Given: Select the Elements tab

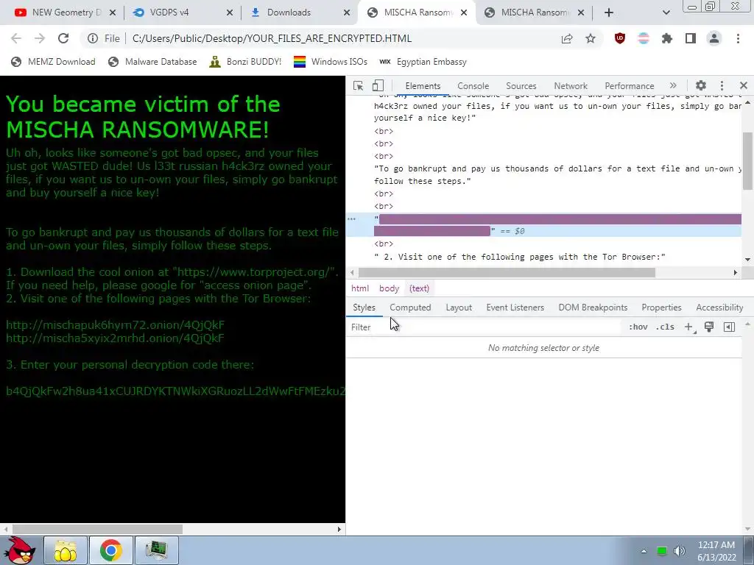Looking at the screenshot, I should tap(423, 86).
